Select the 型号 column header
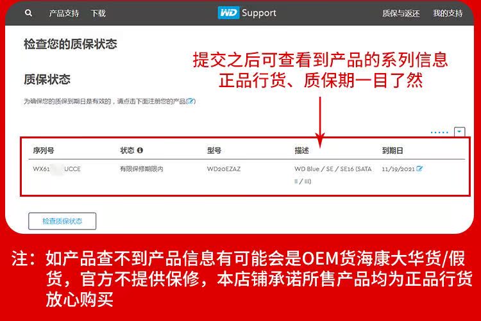This screenshot has height=321, width=481. coord(214,151)
